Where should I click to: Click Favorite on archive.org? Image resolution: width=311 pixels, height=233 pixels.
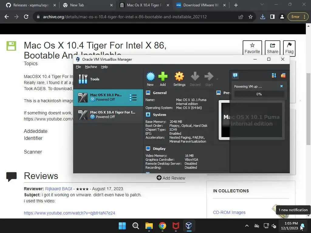point(252,48)
